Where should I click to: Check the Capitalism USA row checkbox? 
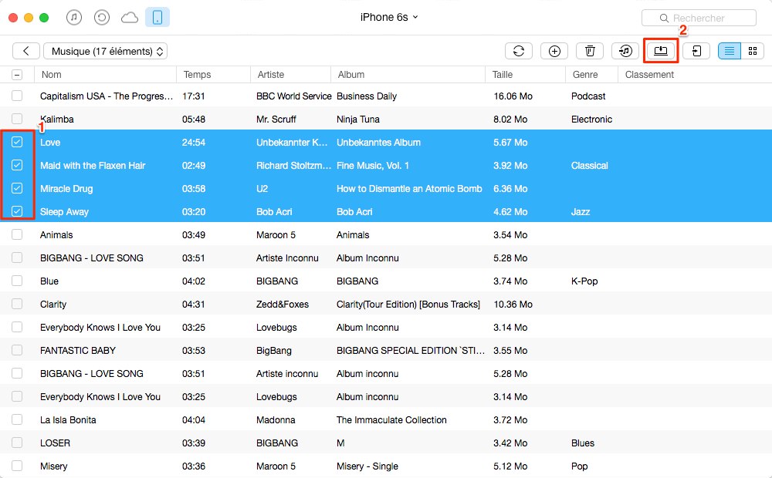(x=17, y=96)
